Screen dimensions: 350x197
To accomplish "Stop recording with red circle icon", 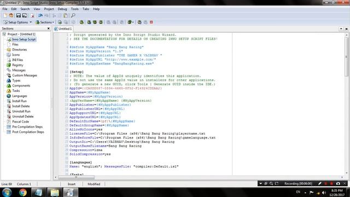I will (x=331, y=184).
